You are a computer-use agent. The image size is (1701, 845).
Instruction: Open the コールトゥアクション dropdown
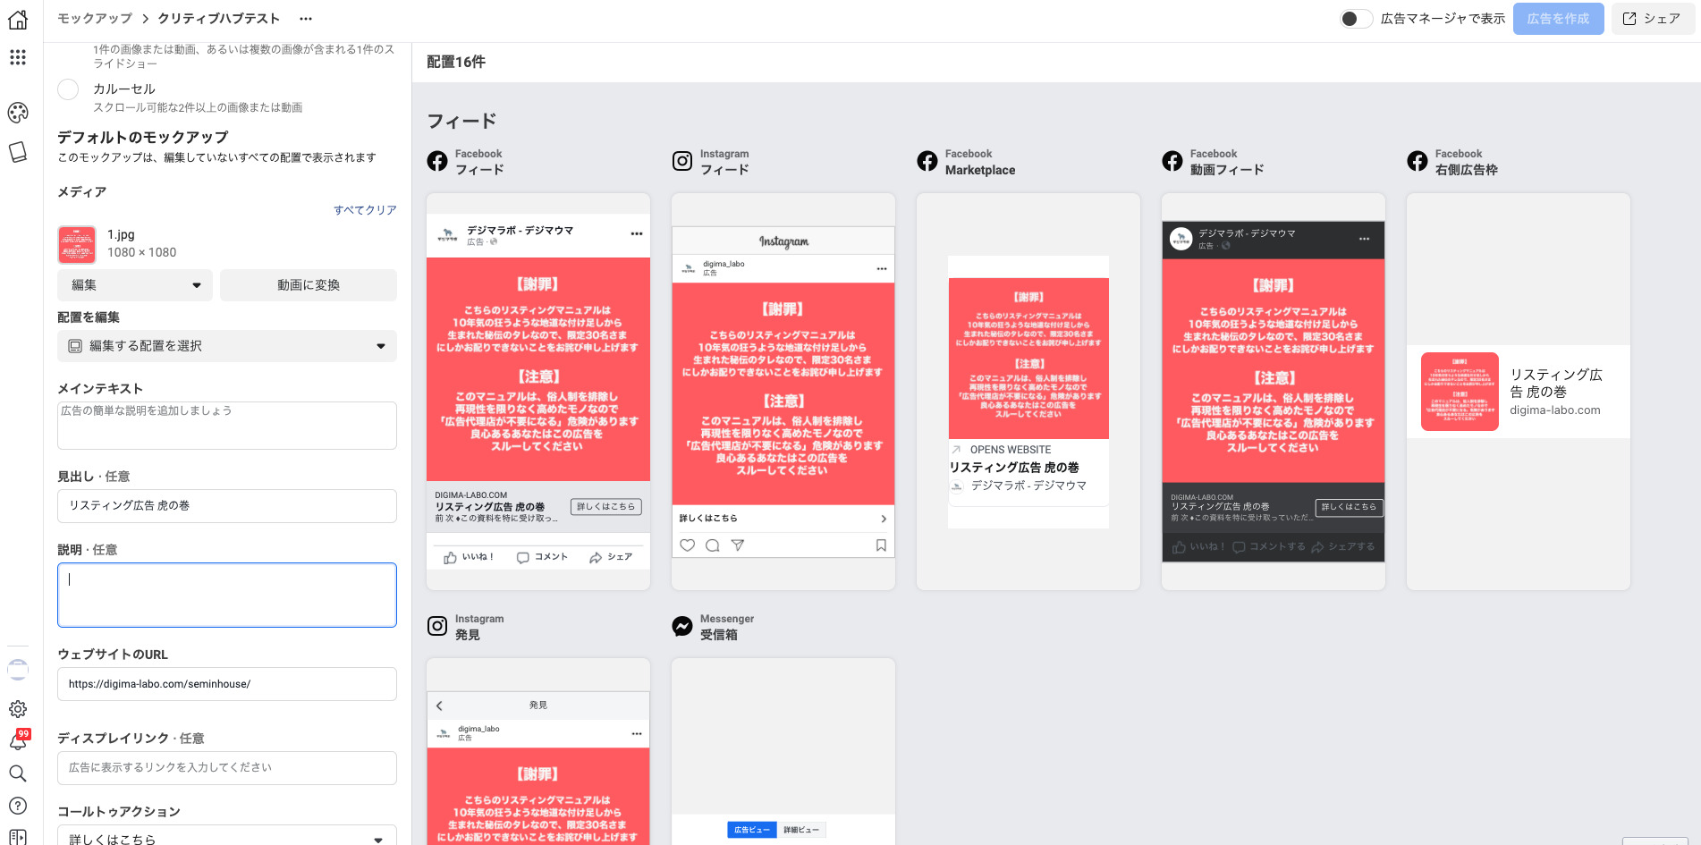pos(227,838)
